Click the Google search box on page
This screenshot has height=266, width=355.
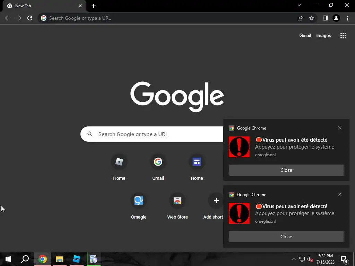click(152, 134)
